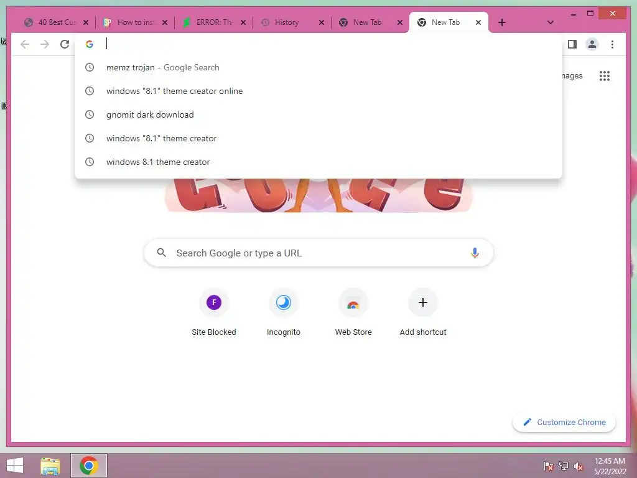
Task: Click the Customize Chrome button
Action: coord(564,423)
